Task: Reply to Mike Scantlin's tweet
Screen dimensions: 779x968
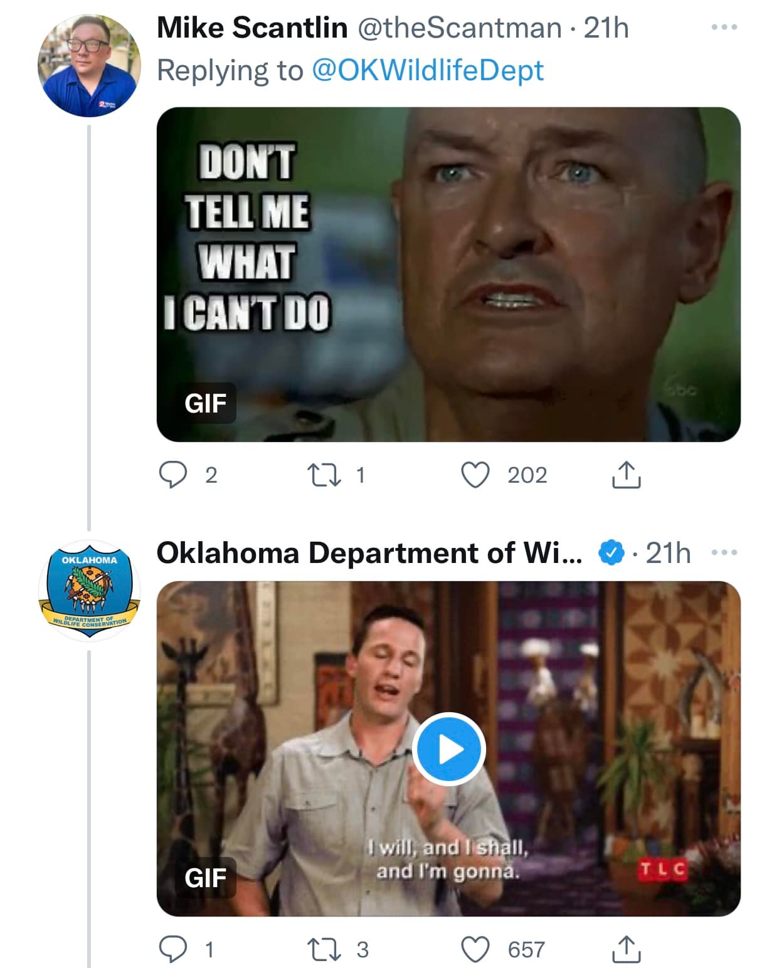Action: [x=173, y=475]
